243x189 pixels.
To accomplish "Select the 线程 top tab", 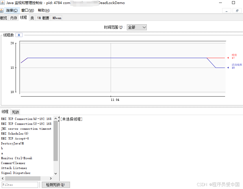I will (24, 18).
